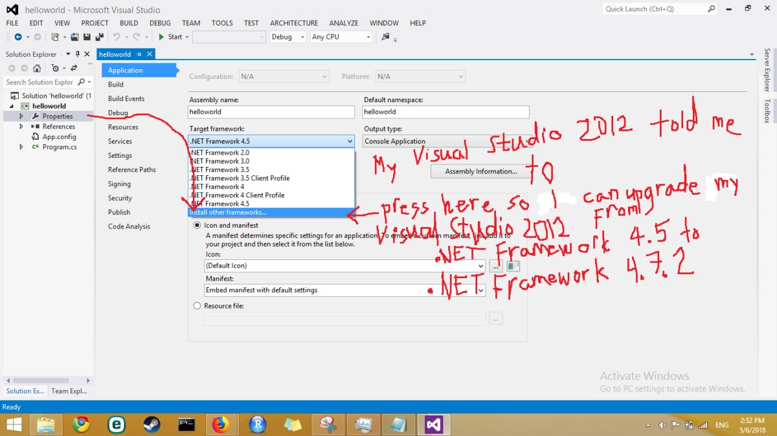The width and height of the screenshot is (777, 436).
Task: Click the Save All toolbar icon
Action: [x=99, y=37]
